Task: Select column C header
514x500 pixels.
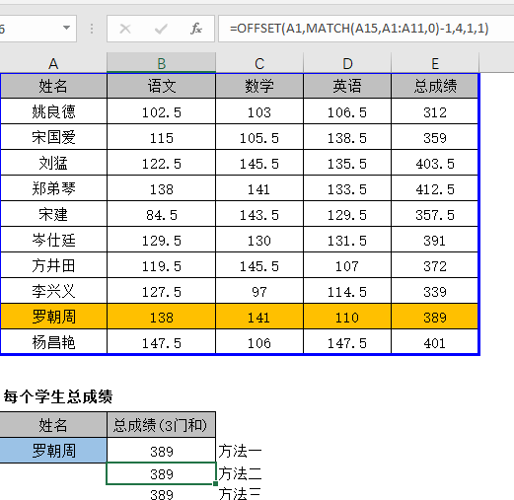Action: click(259, 63)
